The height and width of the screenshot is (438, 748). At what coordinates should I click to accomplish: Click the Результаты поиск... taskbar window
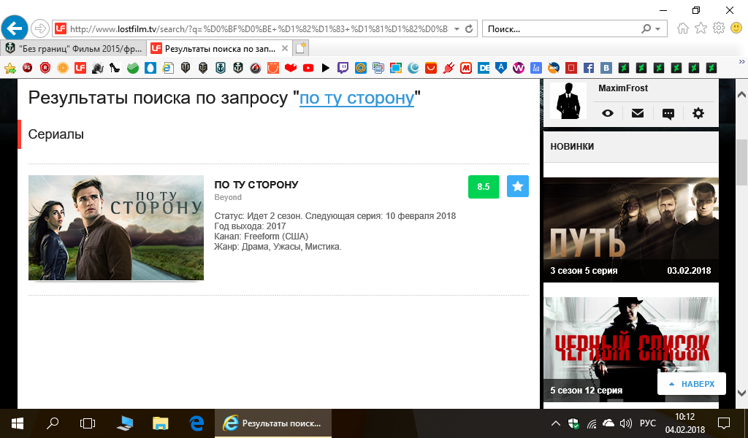coord(273,423)
